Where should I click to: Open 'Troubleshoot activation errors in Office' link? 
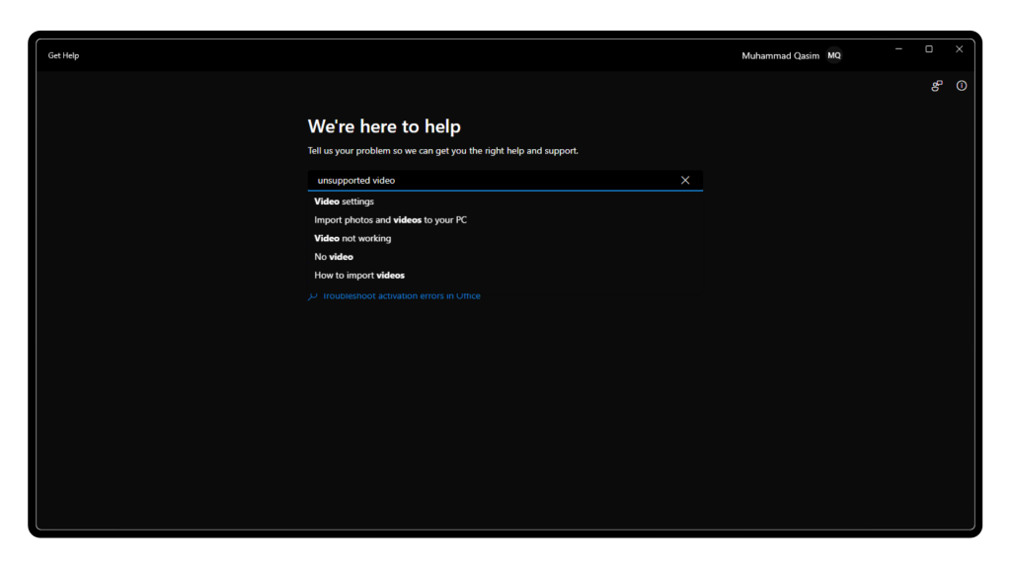(402, 296)
